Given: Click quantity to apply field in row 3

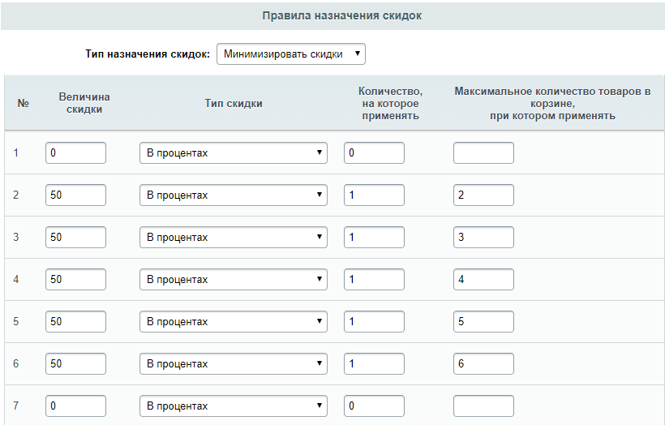Looking at the screenshot, I should click(374, 237).
